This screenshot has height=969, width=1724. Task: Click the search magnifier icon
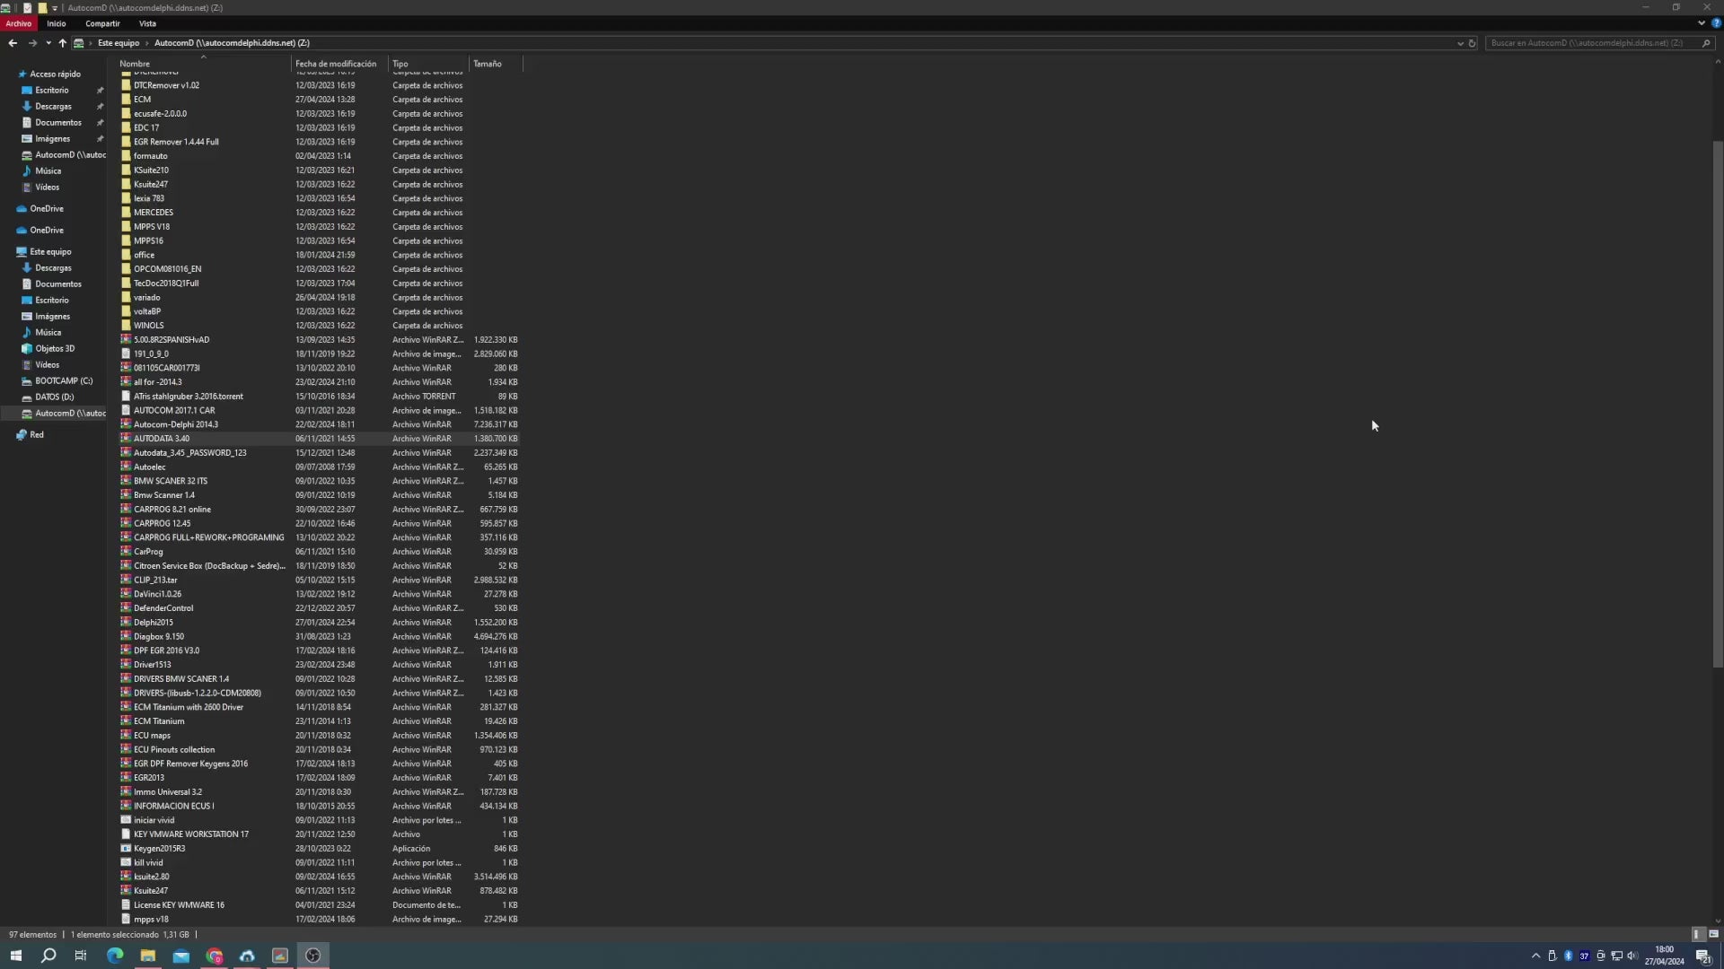click(1706, 43)
